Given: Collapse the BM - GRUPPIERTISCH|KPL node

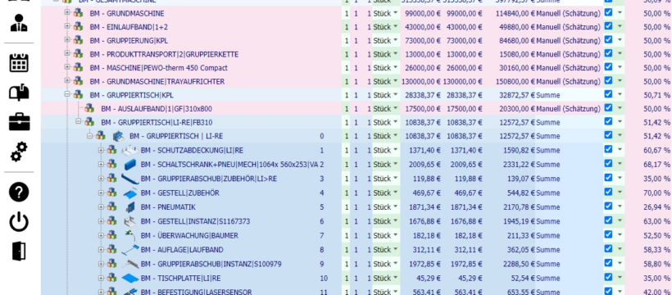Looking at the screenshot, I should 67,94.
